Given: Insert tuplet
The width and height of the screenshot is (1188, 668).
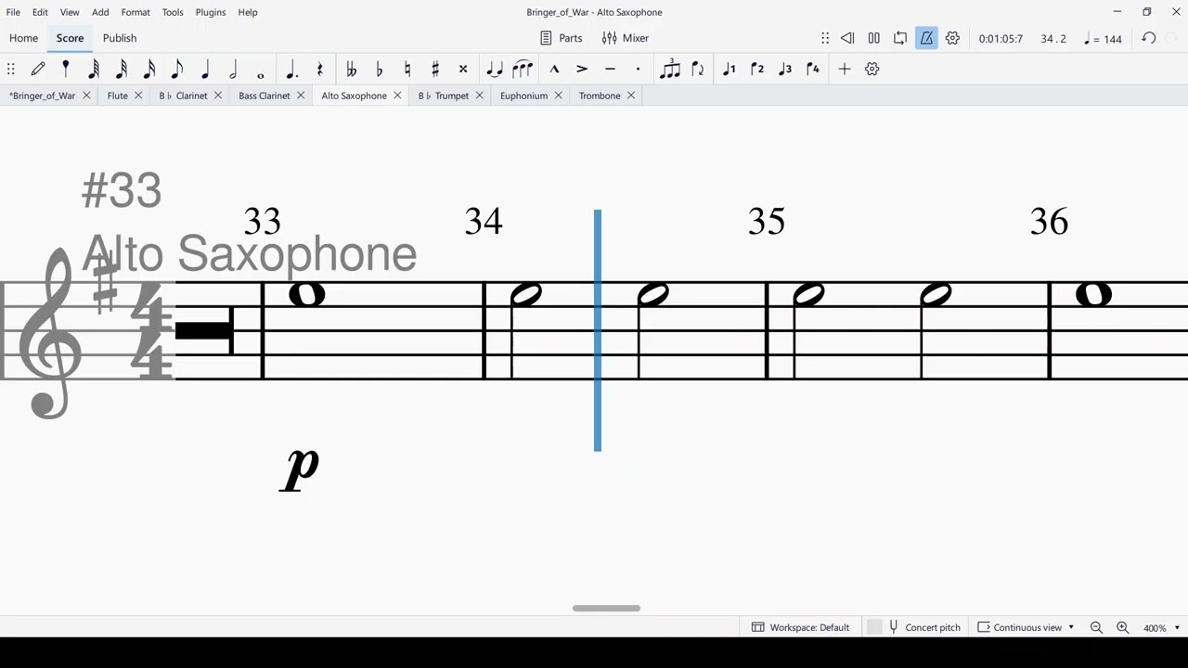Looking at the screenshot, I should (x=669, y=69).
